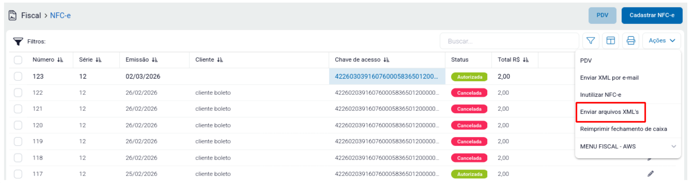Click the funnel filter icon beside search
This screenshot has height=183, width=691.
(591, 41)
